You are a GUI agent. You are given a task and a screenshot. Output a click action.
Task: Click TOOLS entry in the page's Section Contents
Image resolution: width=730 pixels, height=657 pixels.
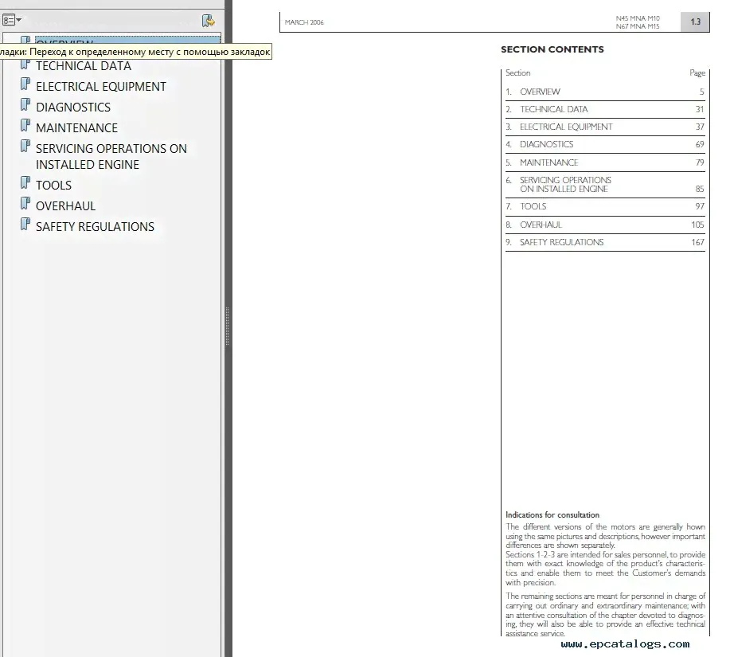[533, 207]
